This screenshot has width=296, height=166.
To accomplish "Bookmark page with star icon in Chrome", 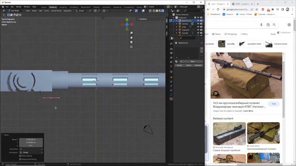I will pos(257,9).
